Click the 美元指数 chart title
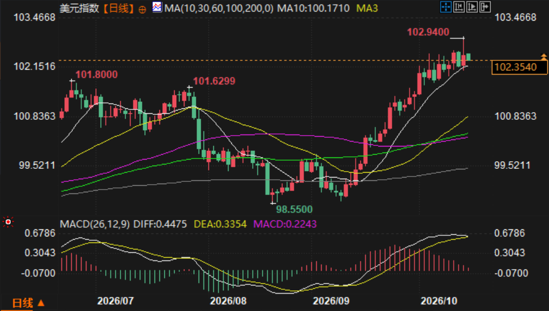The image size is (549, 311). (79, 8)
